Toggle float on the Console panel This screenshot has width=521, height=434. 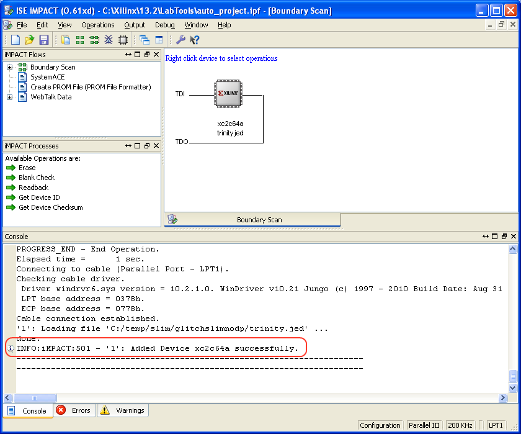point(503,237)
